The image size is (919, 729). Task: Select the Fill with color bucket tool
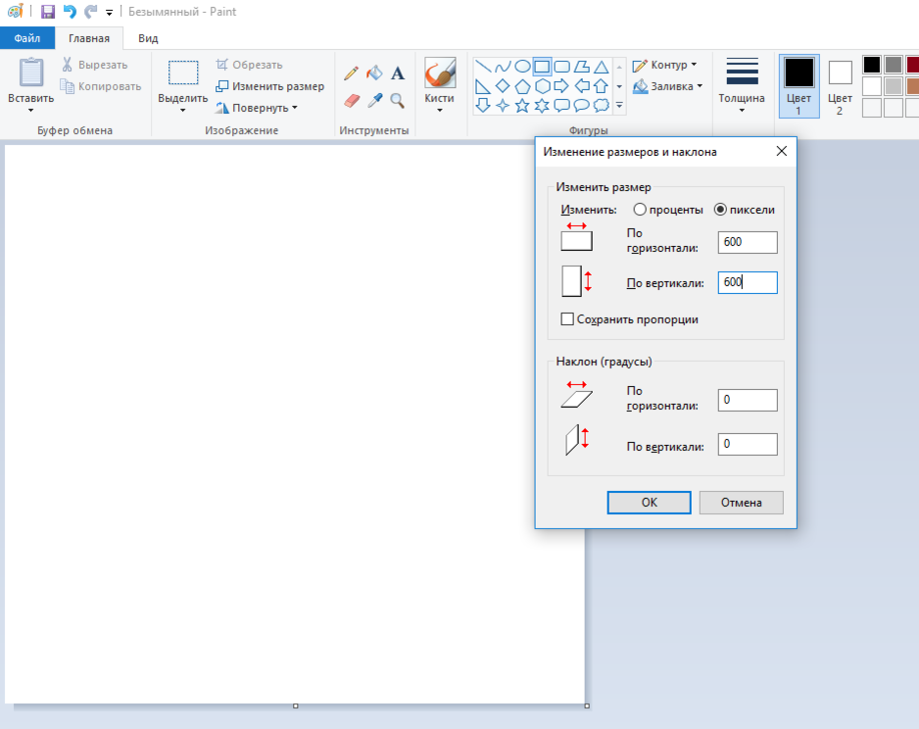click(x=374, y=73)
